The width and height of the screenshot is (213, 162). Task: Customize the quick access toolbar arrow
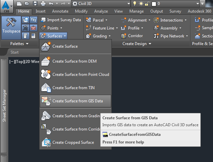[x=202, y=4]
